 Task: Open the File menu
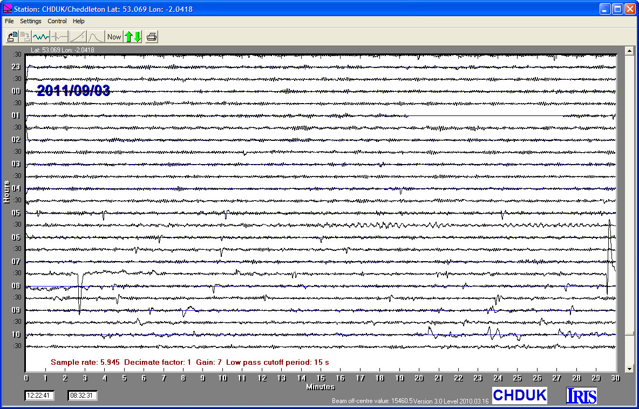(9, 21)
